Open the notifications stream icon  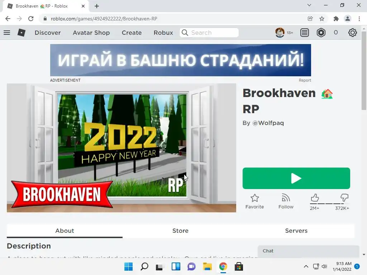click(x=304, y=33)
